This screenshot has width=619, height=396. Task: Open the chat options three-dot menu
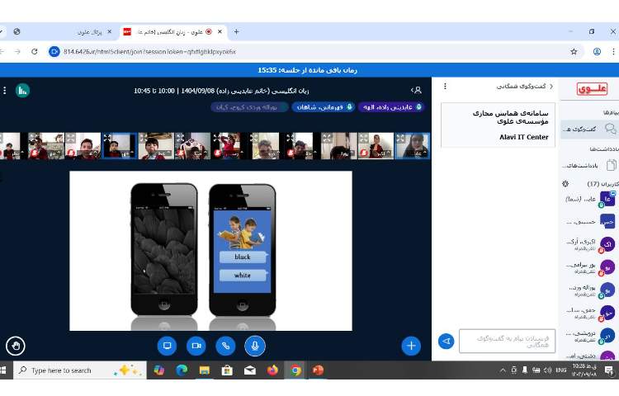[446, 86]
